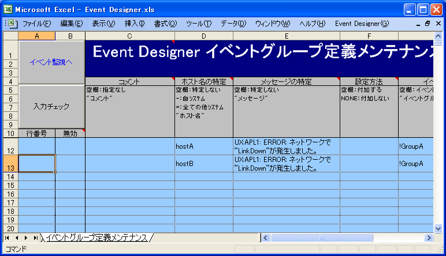Image resolution: width=446 pixels, height=256 pixels.
Task: Open the ウィンドウ(W) menu
Action: click(273, 24)
